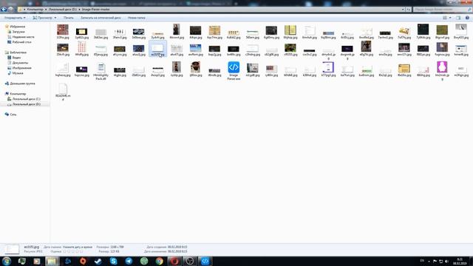The width and height of the screenshot is (473, 266).
Task: Open Недавние места in navigation pane
Action: (23, 37)
